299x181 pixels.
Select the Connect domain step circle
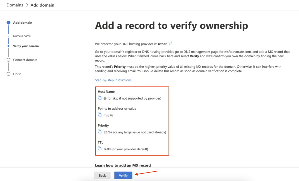(8, 60)
